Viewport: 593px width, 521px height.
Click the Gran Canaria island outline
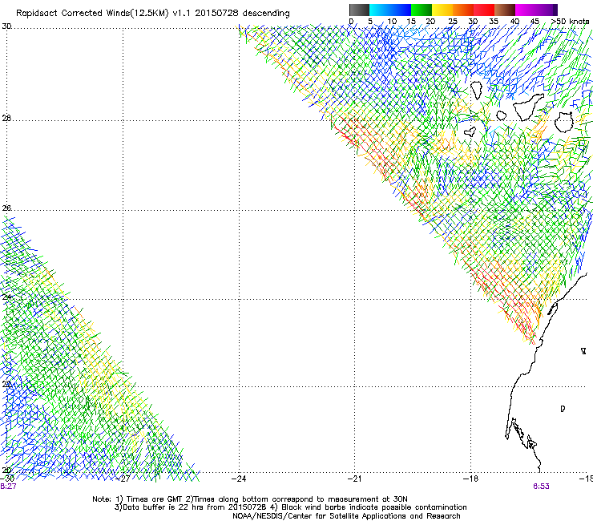[x=564, y=122]
